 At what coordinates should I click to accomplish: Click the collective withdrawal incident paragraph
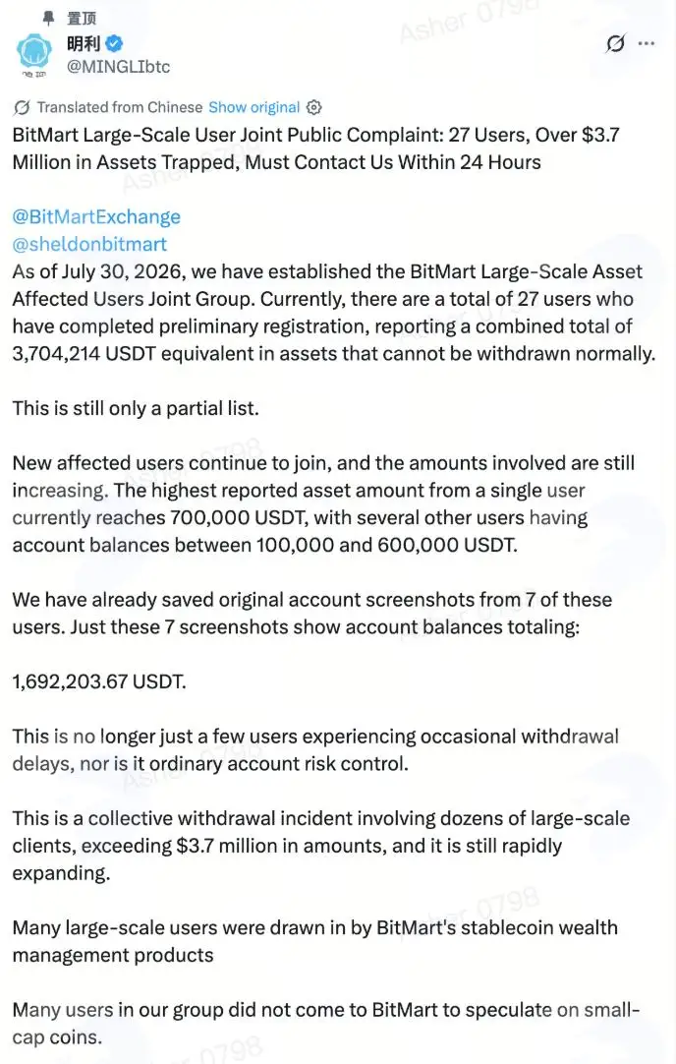tap(320, 846)
